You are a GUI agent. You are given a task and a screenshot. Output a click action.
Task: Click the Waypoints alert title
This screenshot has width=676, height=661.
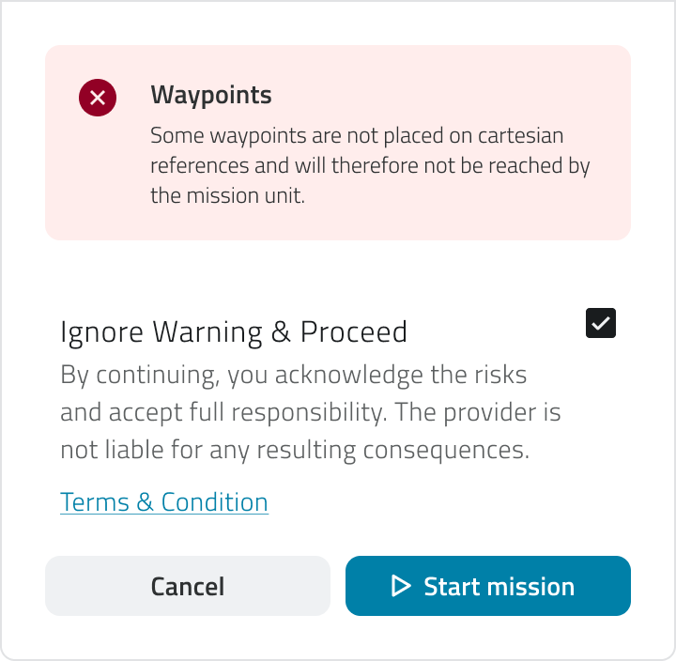(211, 95)
